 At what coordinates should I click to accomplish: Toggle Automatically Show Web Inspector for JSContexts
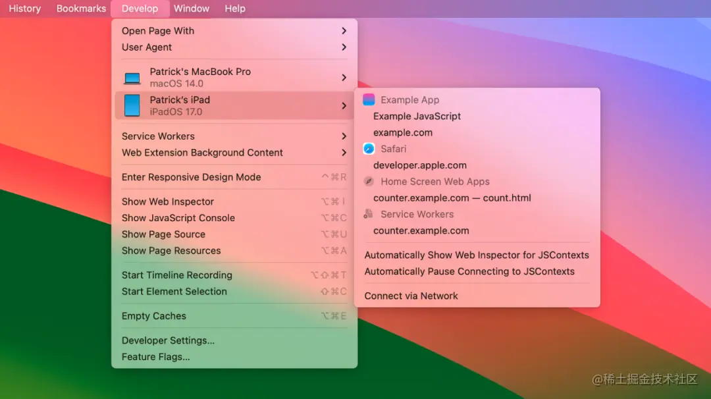pyautogui.click(x=477, y=255)
